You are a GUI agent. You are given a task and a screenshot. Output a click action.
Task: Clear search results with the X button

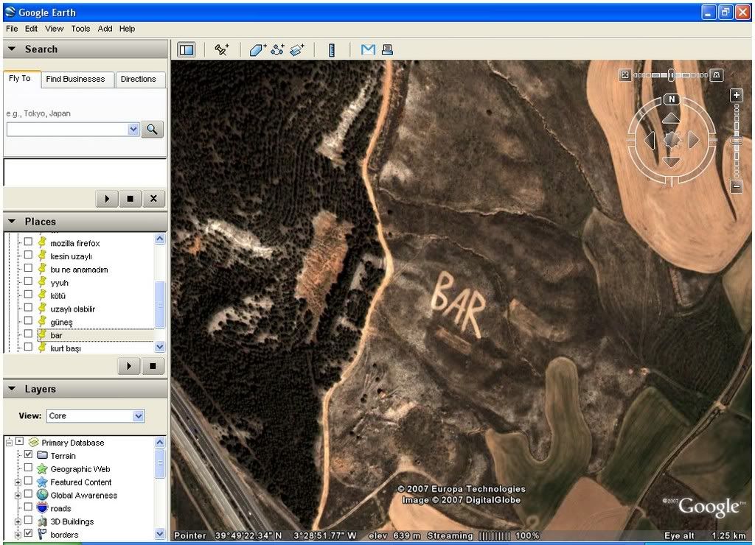click(153, 199)
